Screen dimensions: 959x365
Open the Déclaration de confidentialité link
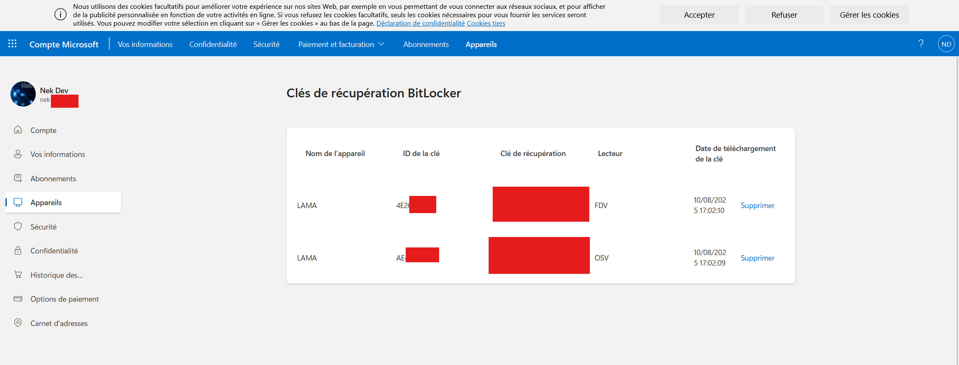[420, 23]
